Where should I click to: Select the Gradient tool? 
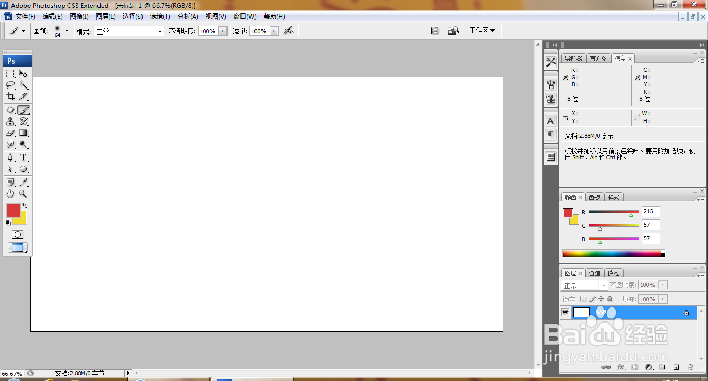click(23, 133)
